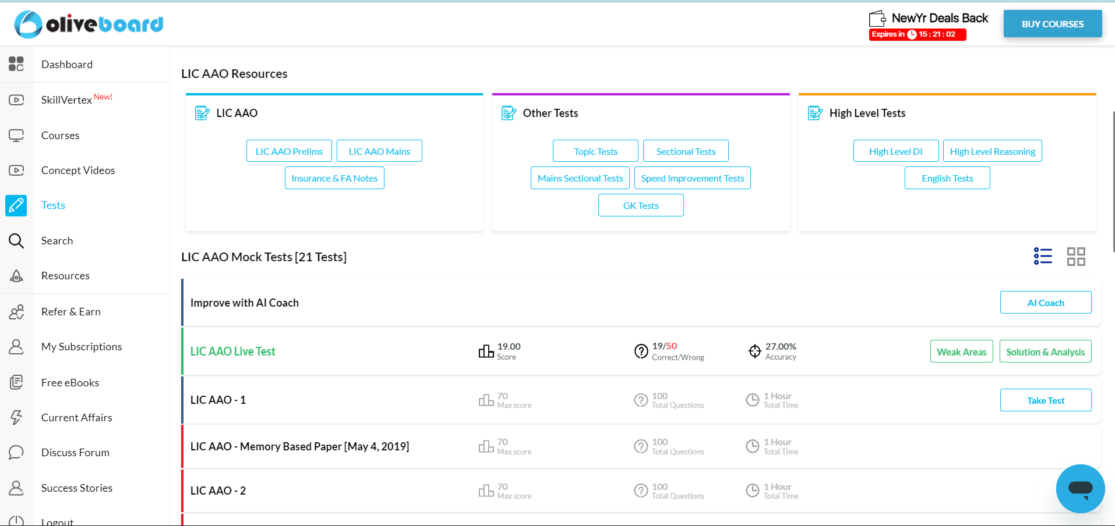
Task: Open Concept Videos using its sidebar icon
Action: point(16,170)
